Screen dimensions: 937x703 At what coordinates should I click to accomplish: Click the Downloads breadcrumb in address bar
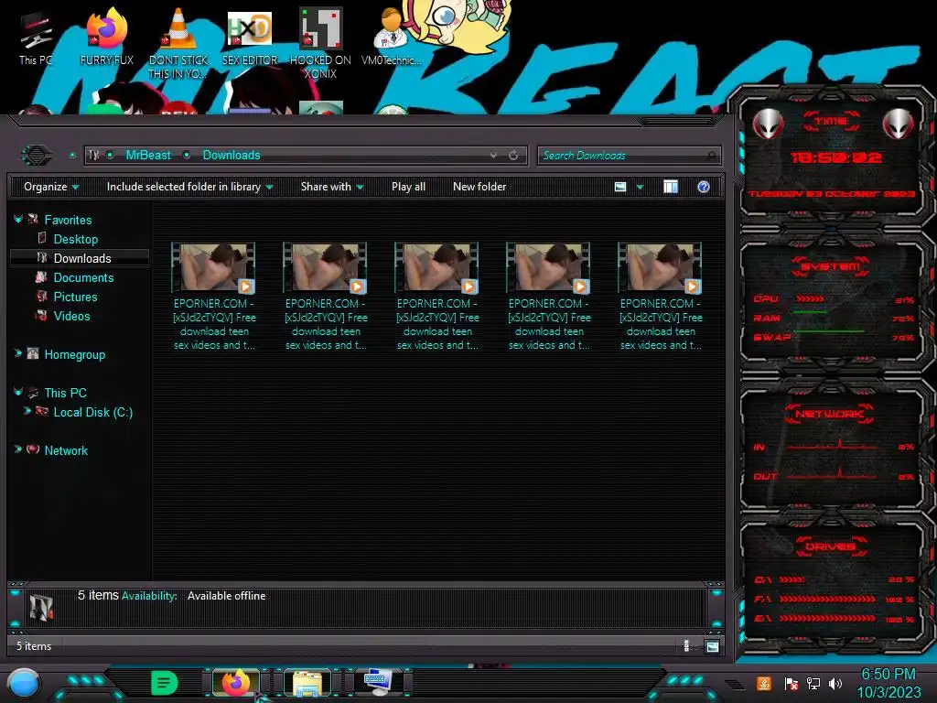coord(232,156)
